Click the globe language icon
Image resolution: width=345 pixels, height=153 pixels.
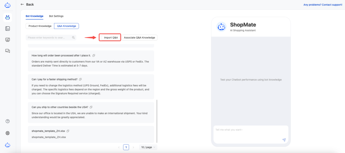[7, 133]
